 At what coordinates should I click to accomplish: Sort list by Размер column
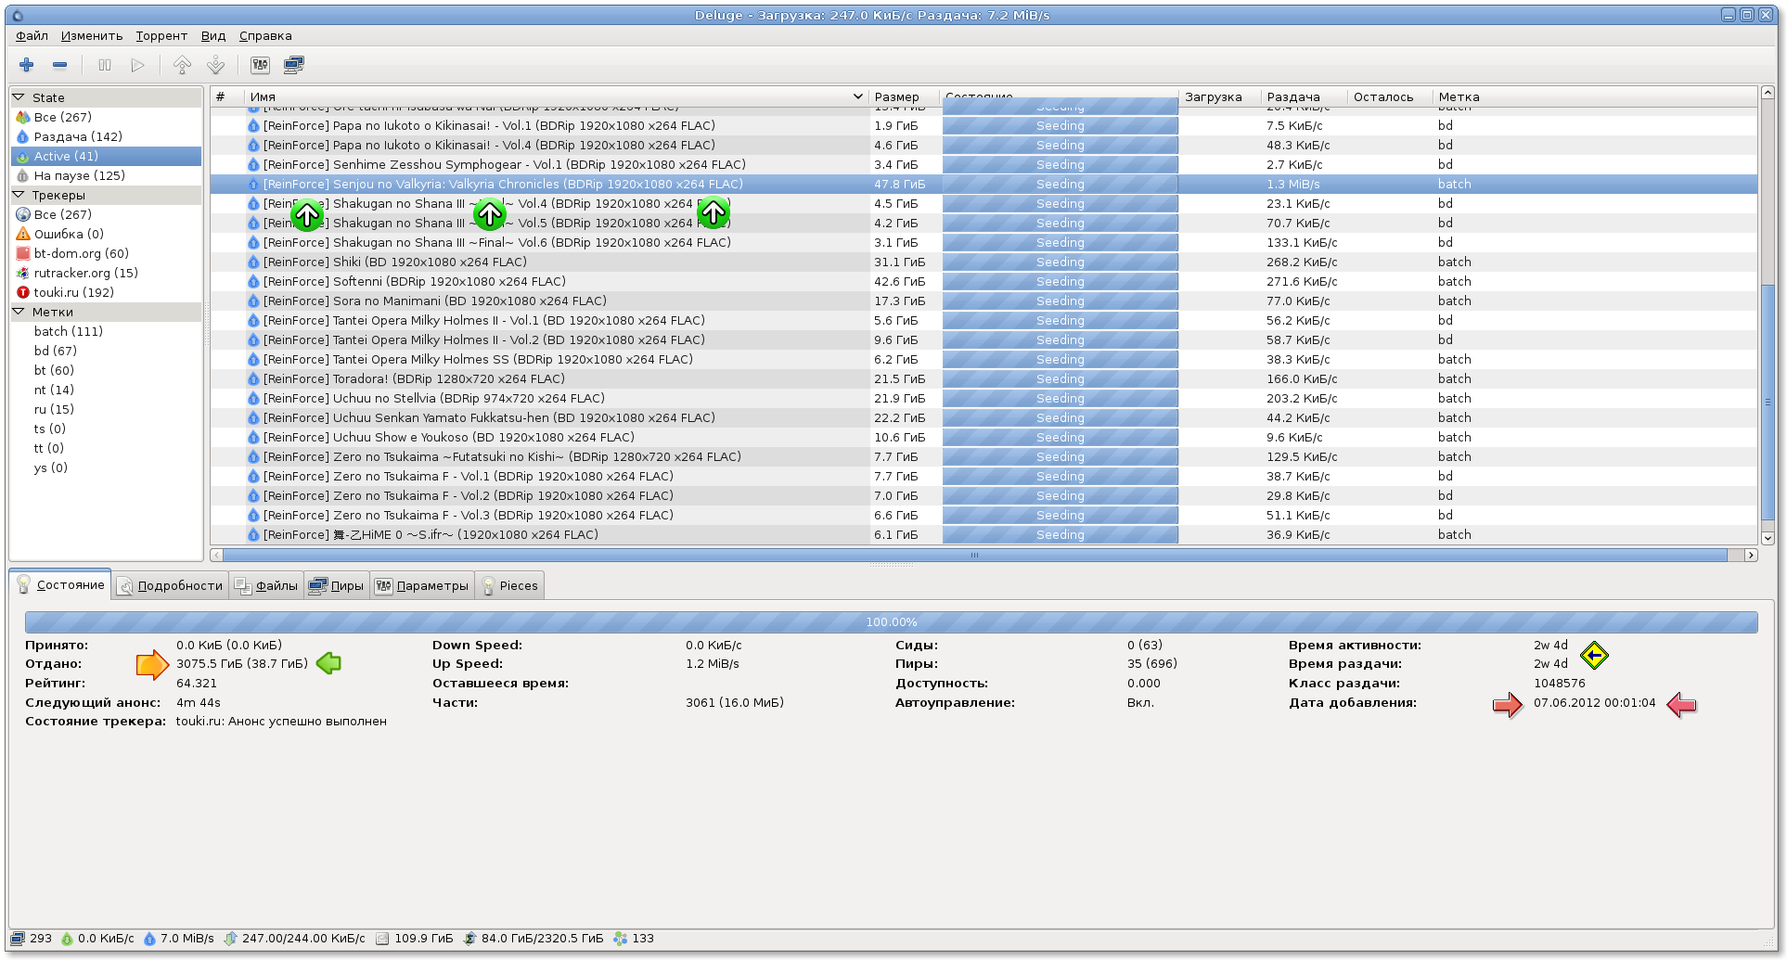click(x=896, y=96)
